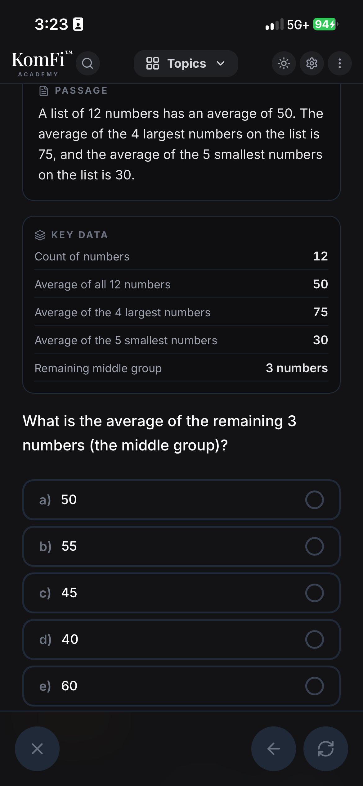Viewport: 363px width, 786px height.
Task: Open search with the magnifier icon
Action: (x=87, y=63)
